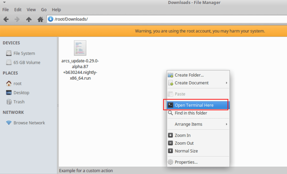Viewport: 287px width, 174px height.
Task: Choose Zoom In text entry
Action: (x=183, y=135)
